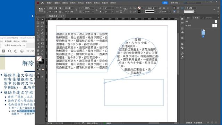Click the reference point locator grid
This screenshot has height=125, width=222.
41,10
